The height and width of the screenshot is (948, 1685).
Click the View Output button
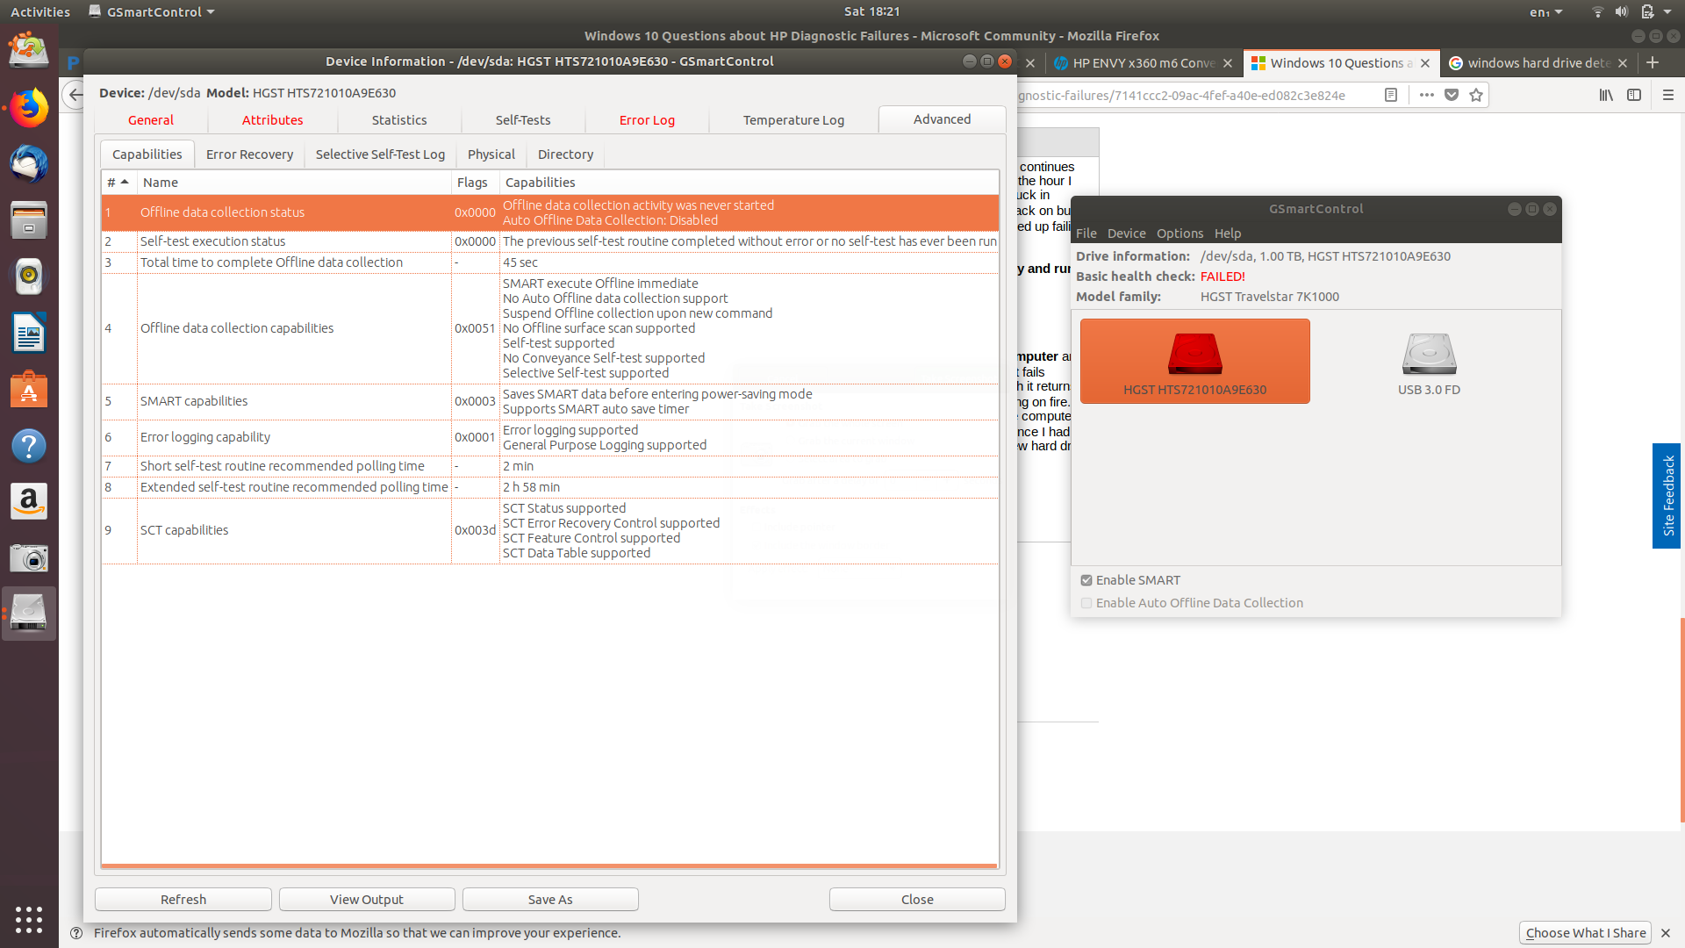[366, 900]
